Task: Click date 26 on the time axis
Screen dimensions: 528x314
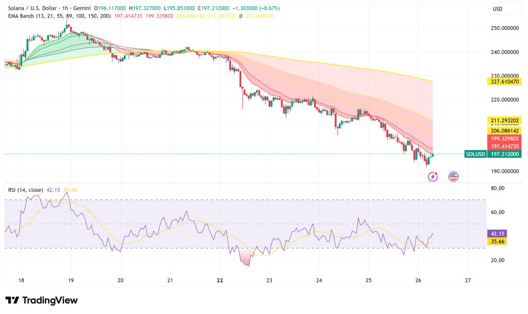Action: (418, 280)
